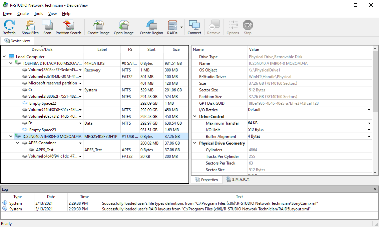Image resolution: width=379 pixels, height=227 pixels.
Task: Select the Volume{c4c46f94 FAT32 row
Action: [94, 156]
